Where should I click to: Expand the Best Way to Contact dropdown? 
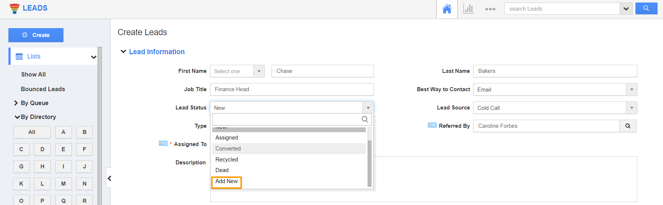[x=631, y=89]
